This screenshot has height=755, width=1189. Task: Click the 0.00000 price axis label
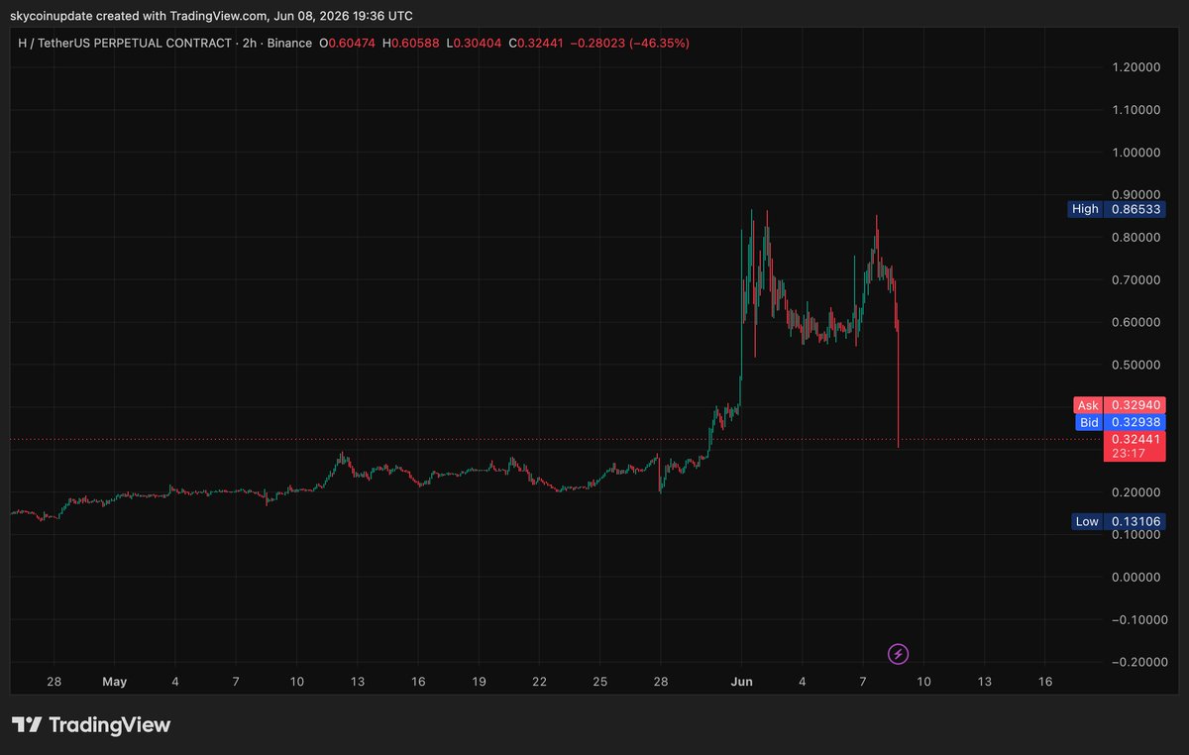(1135, 577)
